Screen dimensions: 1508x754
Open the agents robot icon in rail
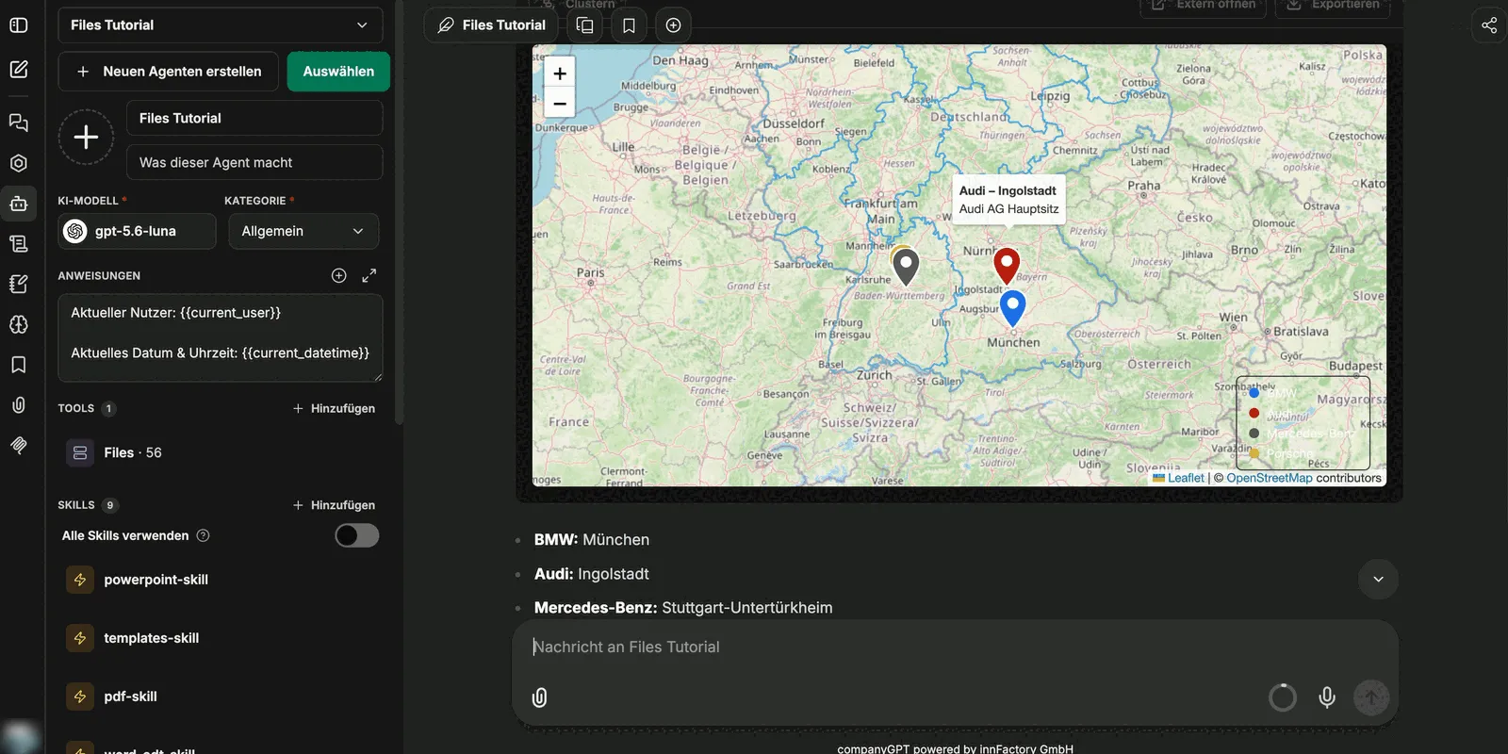coord(18,204)
